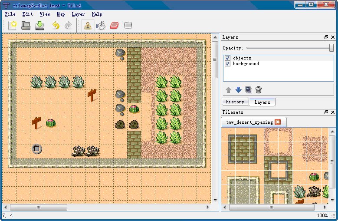Select the background layer row
338x221 pixels.
278,63
